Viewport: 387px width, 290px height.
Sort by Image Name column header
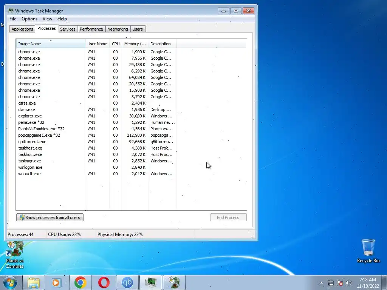[51, 44]
